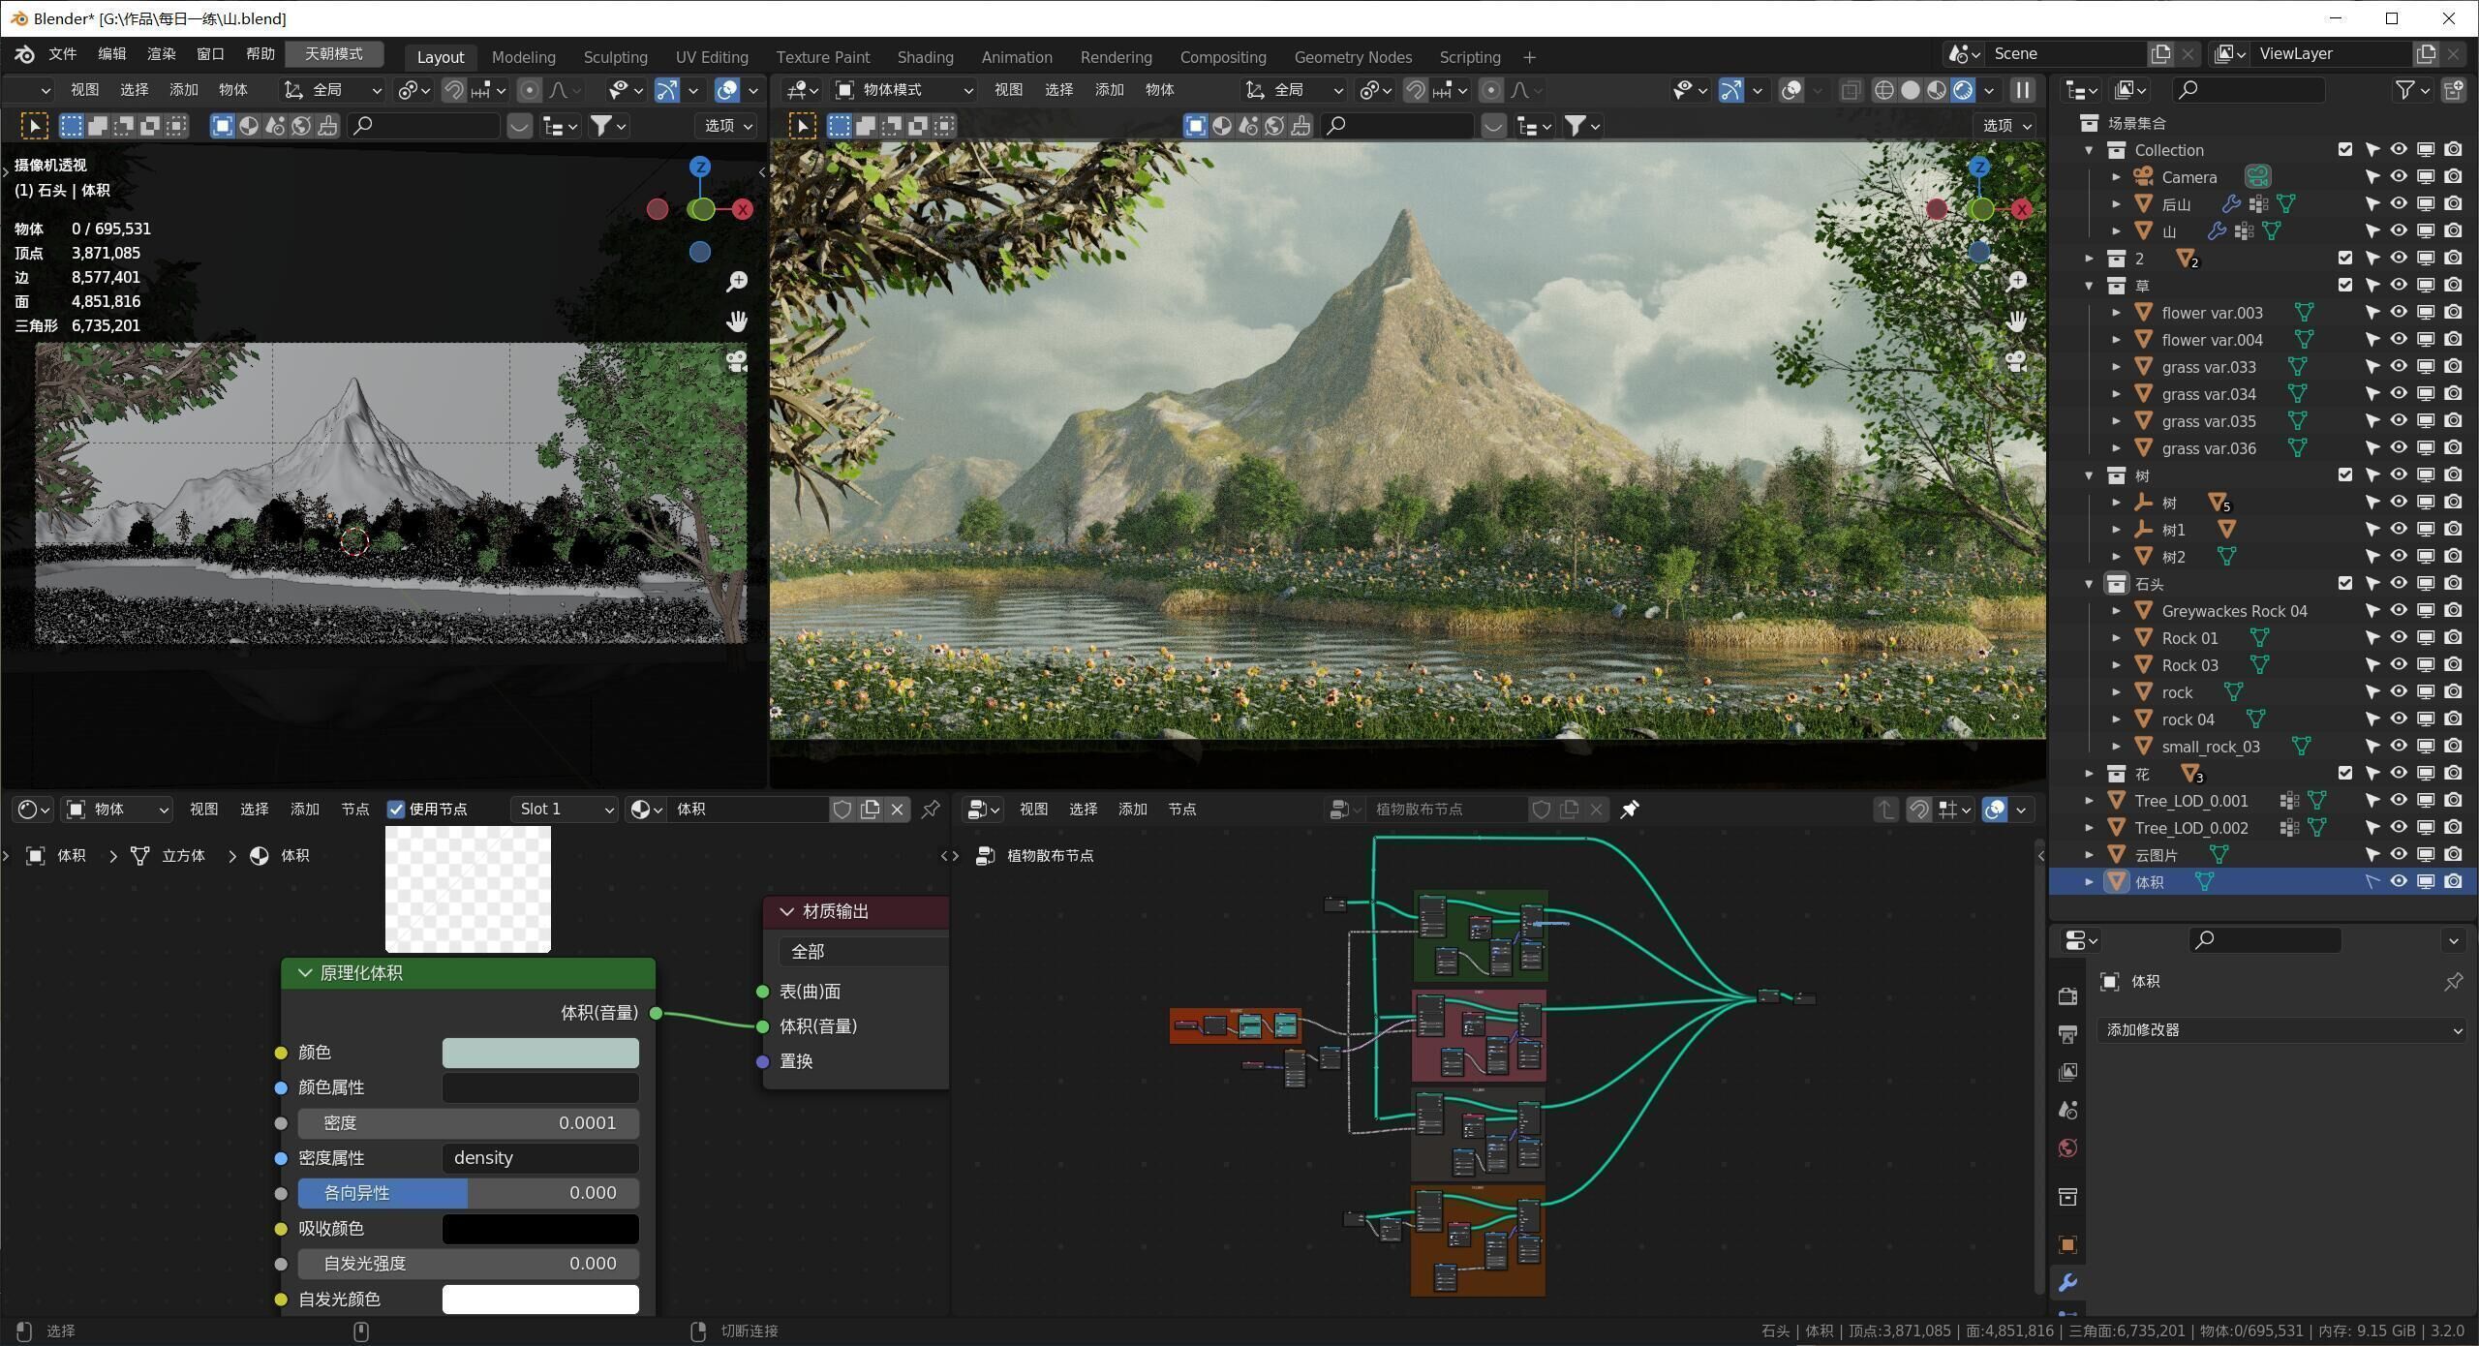Toggle exclude checkbox for 石头 collection
The width and height of the screenshot is (2479, 1346).
click(2344, 584)
